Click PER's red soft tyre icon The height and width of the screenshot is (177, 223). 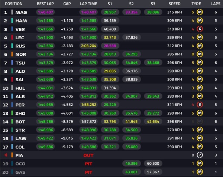pos(199,105)
